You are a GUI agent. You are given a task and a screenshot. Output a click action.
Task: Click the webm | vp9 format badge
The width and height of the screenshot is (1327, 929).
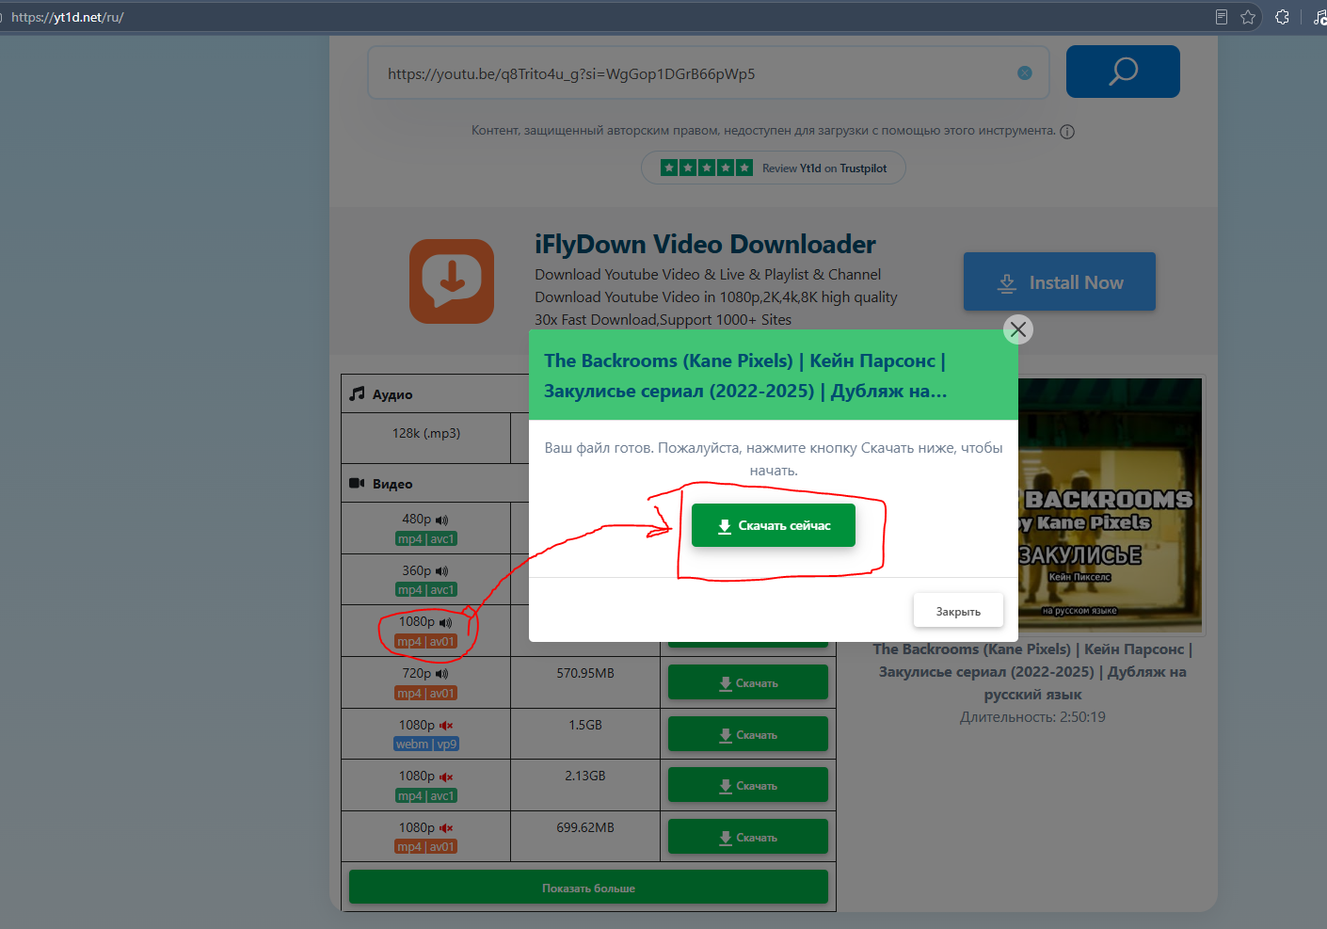426,744
